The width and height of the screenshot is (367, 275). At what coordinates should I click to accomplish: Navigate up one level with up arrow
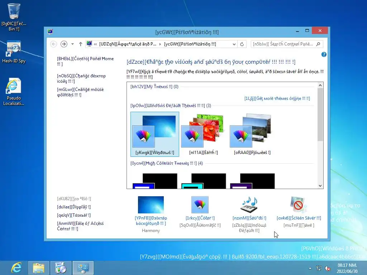(81, 44)
